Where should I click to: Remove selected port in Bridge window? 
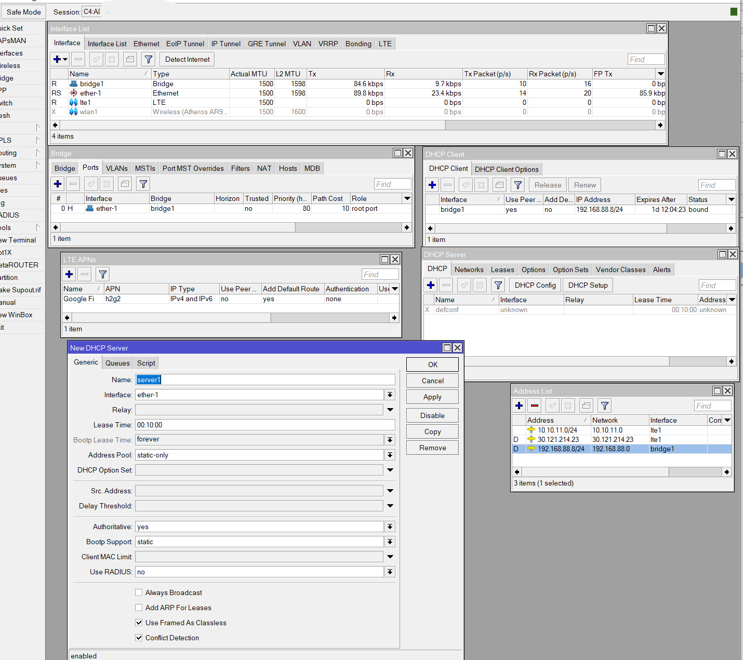pyautogui.click(x=73, y=184)
